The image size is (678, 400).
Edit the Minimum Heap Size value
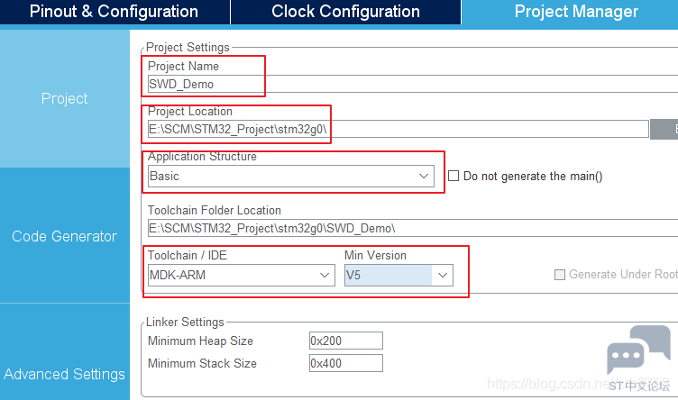(346, 341)
